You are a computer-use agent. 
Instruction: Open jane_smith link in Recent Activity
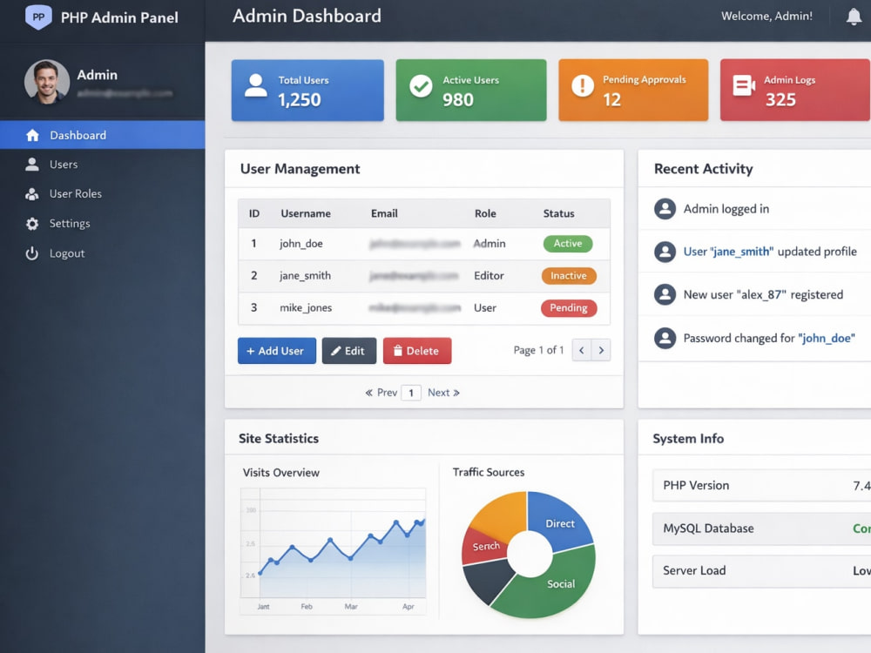[741, 252]
